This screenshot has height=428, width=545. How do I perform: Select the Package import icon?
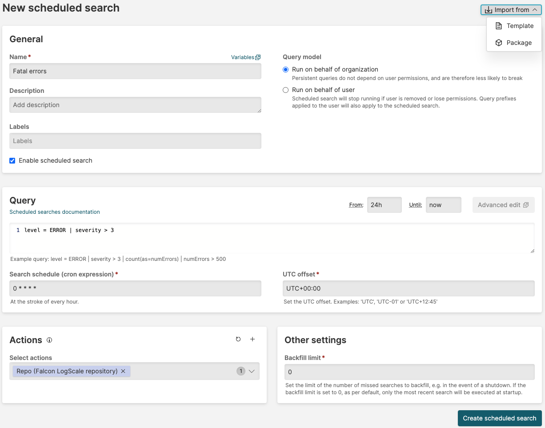pos(498,42)
